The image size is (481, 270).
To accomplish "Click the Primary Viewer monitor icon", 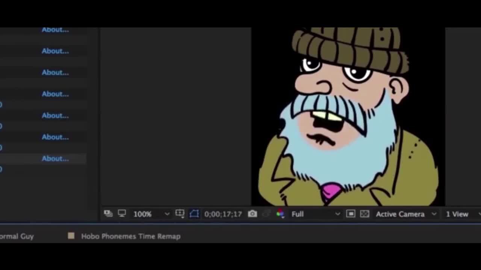I will (x=122, y=214).
